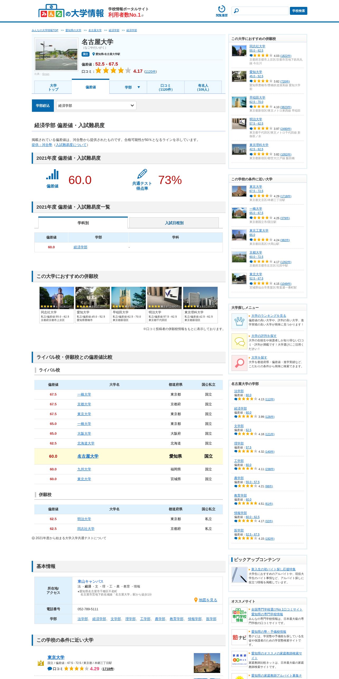Open the 学部絞込 経済学部 dropdown
The height and width of the screenshot is (679, 339).
point(96,105)
